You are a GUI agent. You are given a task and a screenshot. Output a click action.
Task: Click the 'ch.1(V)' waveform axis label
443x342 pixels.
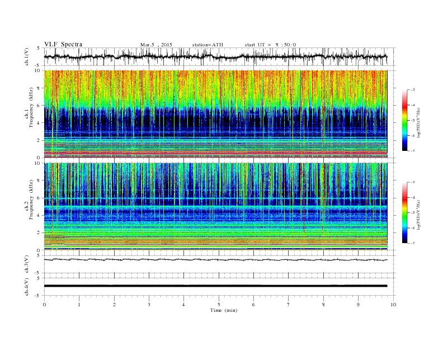pyautogui.click(x=27, y=56)
